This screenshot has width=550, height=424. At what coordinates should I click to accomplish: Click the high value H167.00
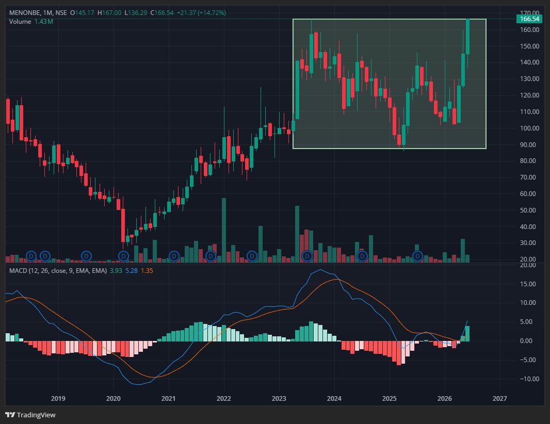(109, 12)
